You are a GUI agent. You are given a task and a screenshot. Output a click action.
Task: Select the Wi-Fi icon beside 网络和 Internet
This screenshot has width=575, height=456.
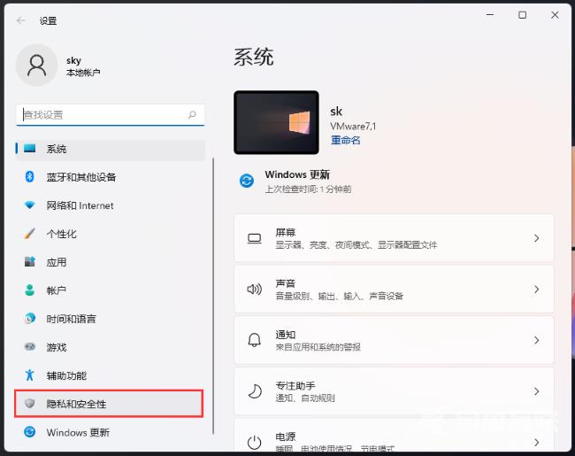[30, 205]
